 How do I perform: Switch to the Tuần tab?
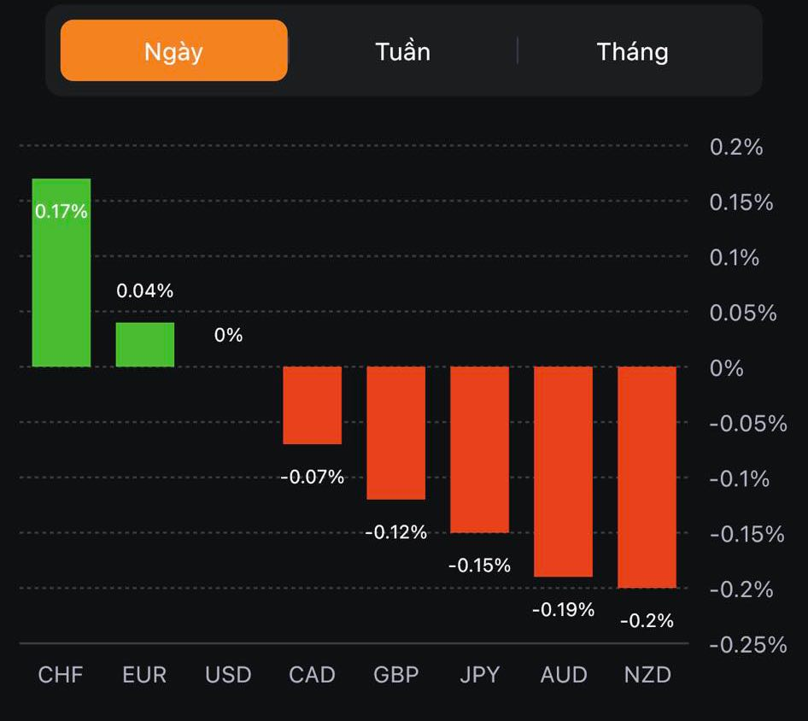(x=402, y=51)
